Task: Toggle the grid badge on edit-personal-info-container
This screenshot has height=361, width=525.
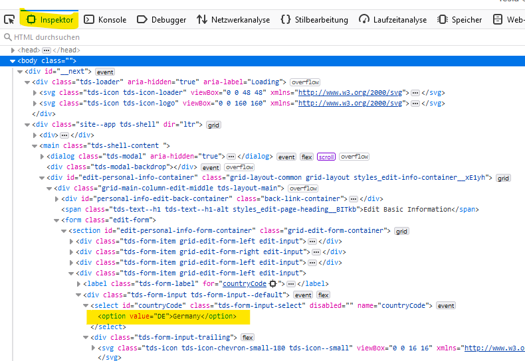Action: (503, 178)
